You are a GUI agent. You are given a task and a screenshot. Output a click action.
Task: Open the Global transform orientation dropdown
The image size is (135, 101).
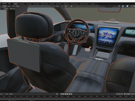coord(57,6)
